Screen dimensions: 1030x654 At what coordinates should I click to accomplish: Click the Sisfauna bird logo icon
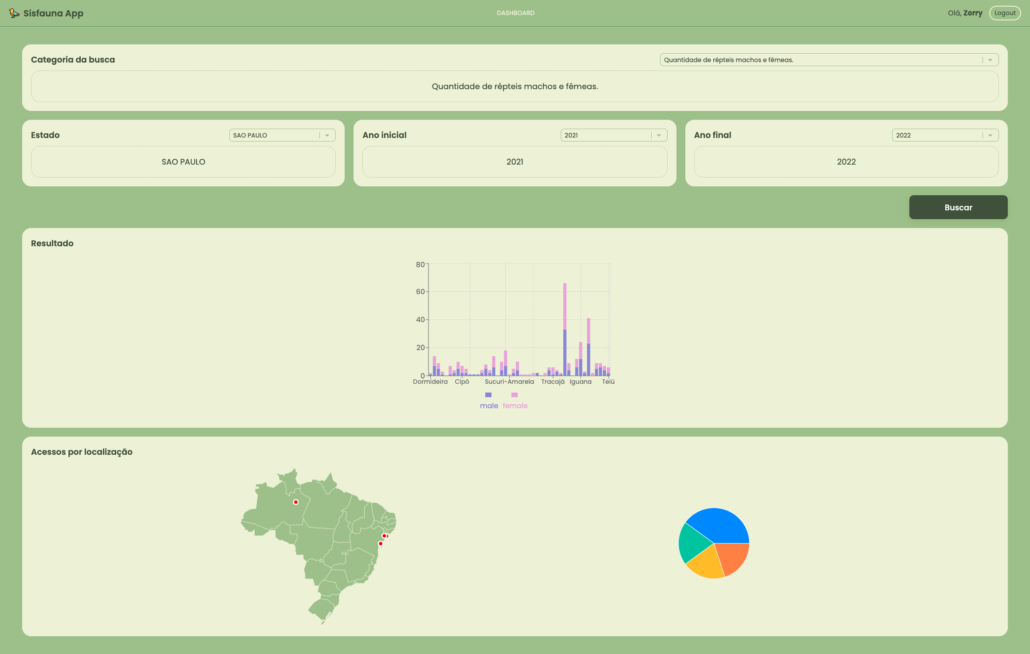click(14, 13)
